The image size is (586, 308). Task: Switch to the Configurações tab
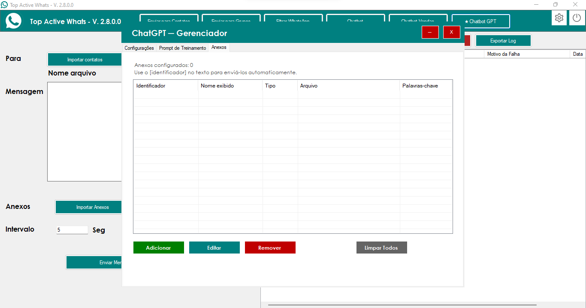click(x=139, y=48)
